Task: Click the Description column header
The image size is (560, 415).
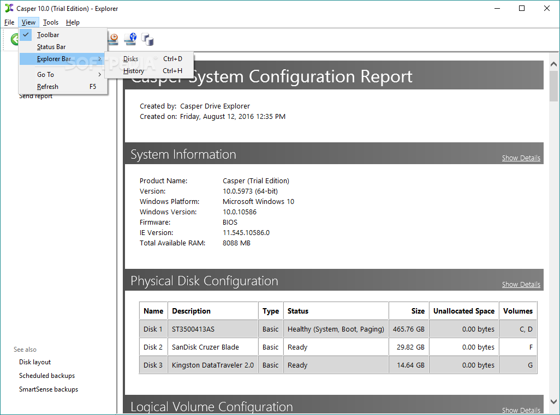Action: 213,311
